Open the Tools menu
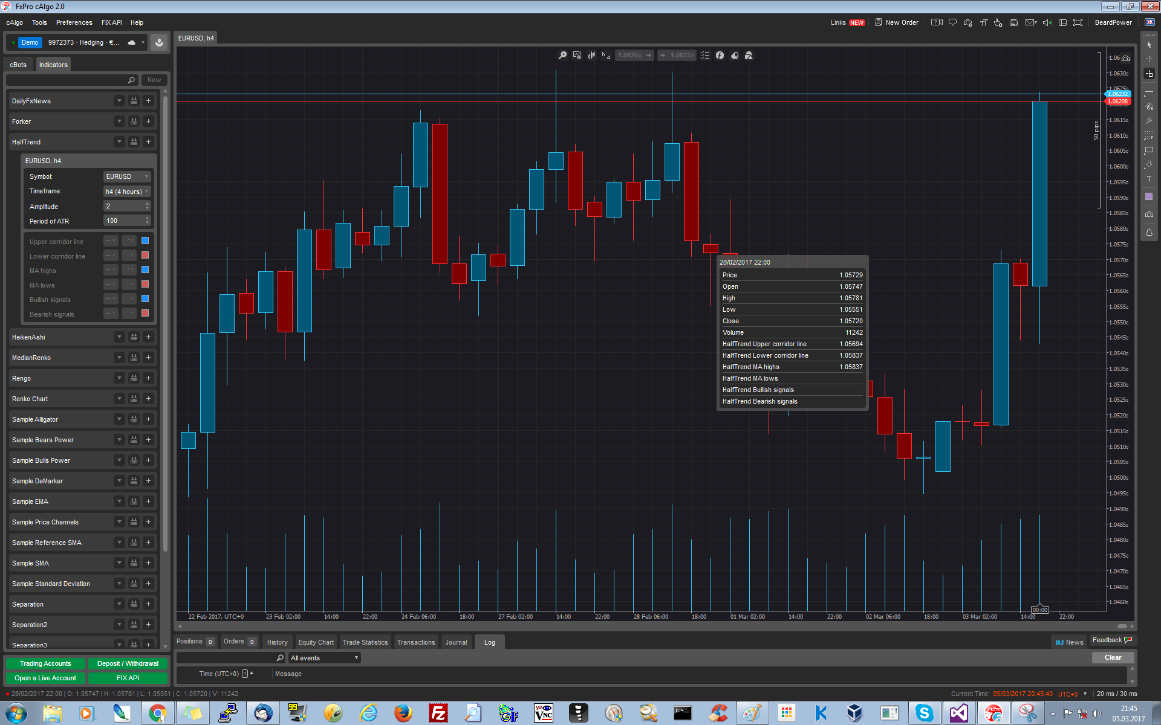The width and height of the screenshot is (1161, 725). [39, 22]
